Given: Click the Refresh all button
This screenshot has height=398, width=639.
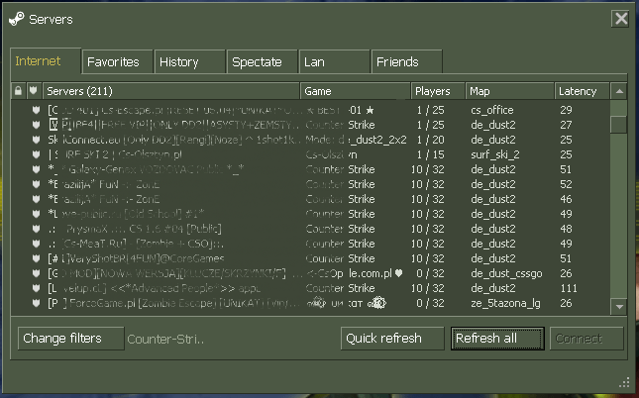Looking at the screenshot, I should pos(497,339).
